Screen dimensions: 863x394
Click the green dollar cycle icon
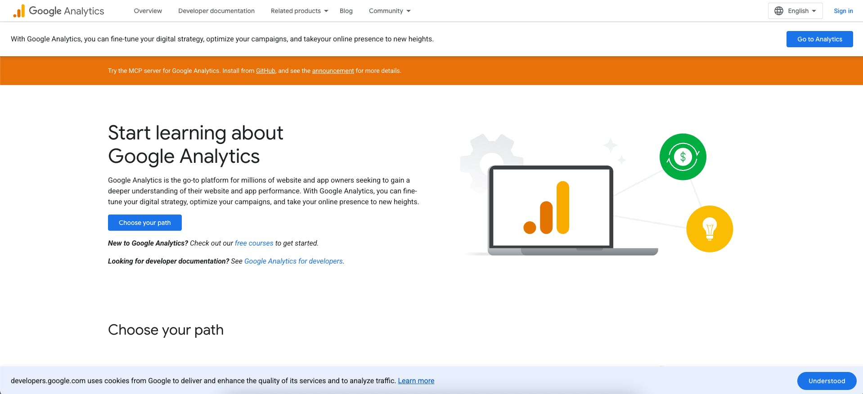point(683,157)
